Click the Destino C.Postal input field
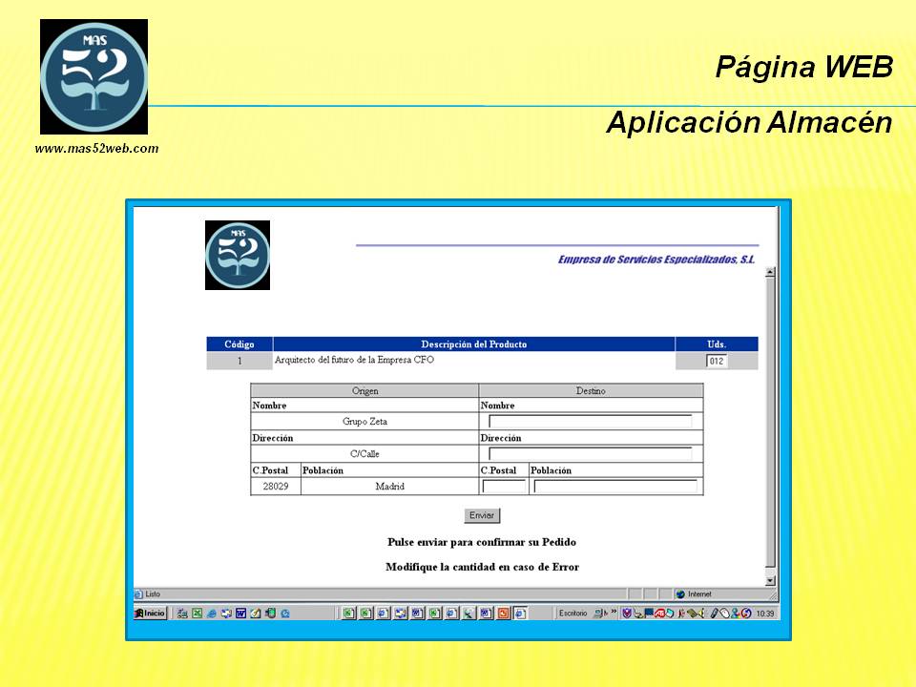 click(504, 487)
